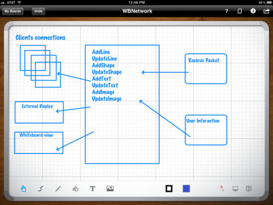The height and width of the screenshot is (205, 273).
Task: Select the UpdateText label
Action: (x=105, y=85)
